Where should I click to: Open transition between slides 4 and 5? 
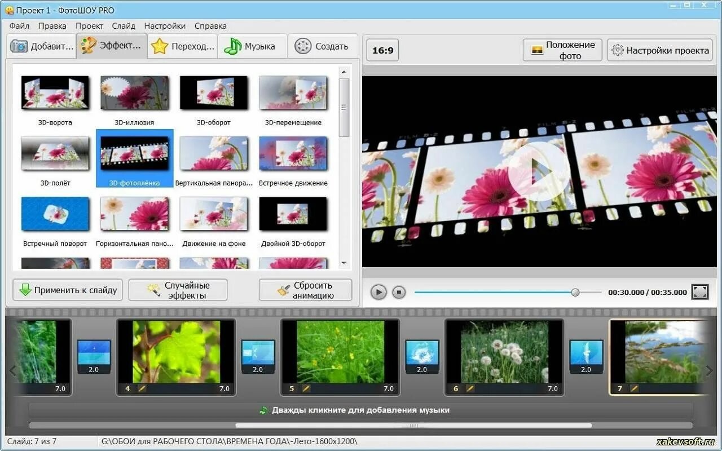(x=258, y=356)
